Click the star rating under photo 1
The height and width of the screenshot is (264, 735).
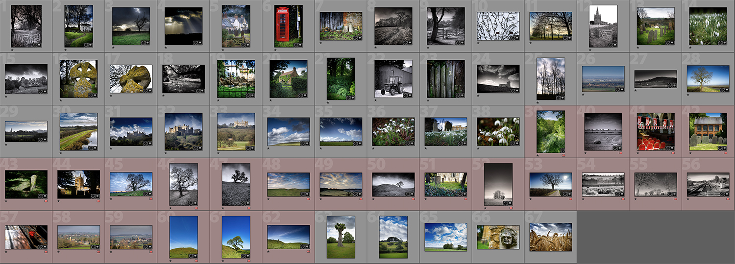[12, 49]
